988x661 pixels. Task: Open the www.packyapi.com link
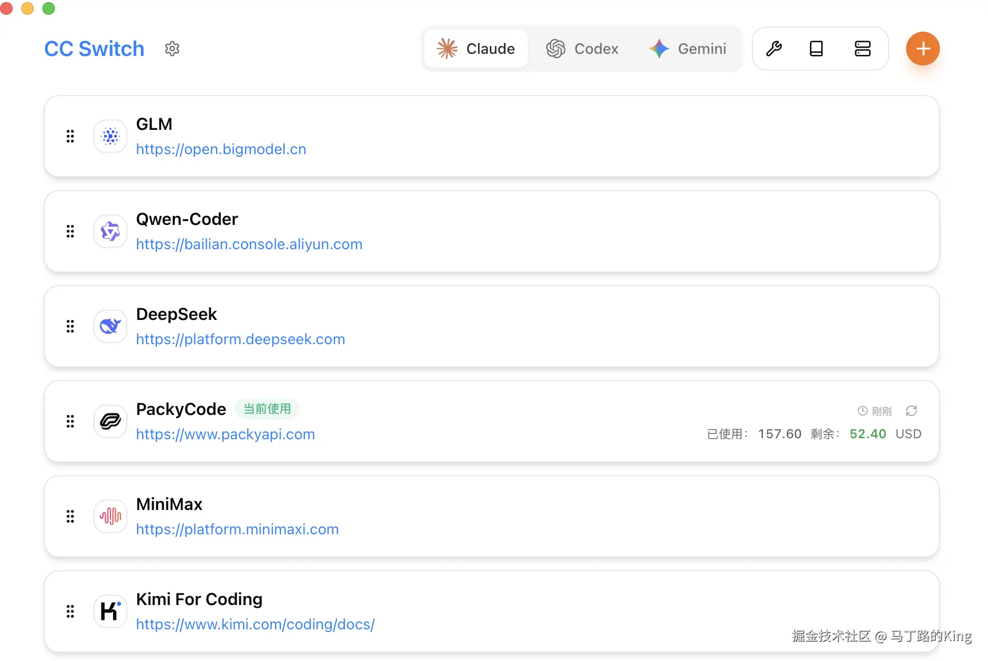coord(226,435)
